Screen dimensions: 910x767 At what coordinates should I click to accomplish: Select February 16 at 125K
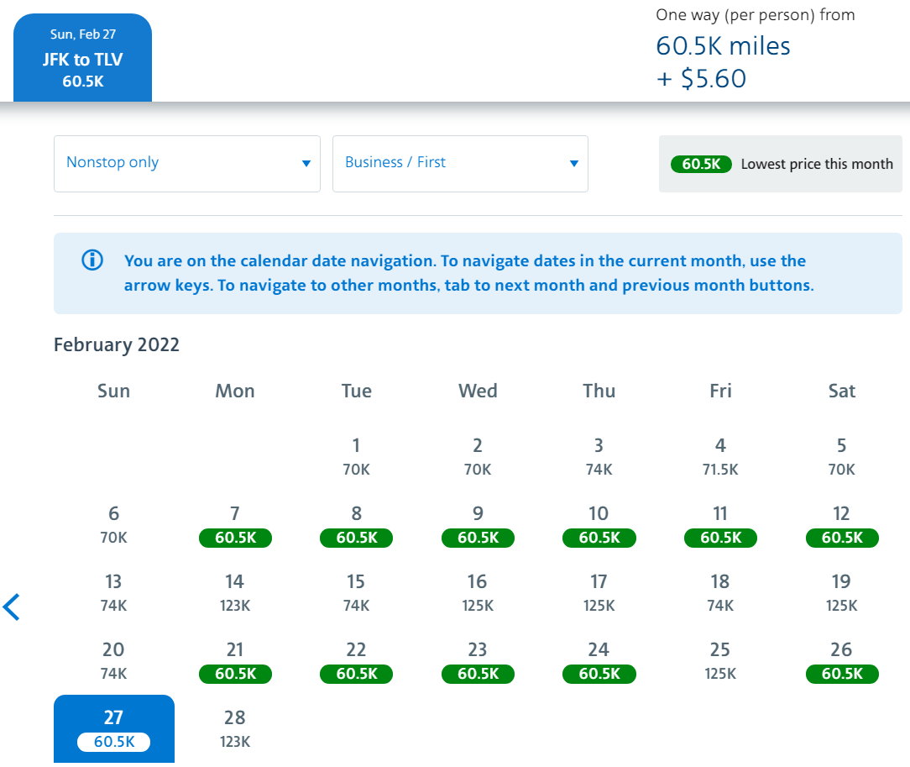point(478,593)
